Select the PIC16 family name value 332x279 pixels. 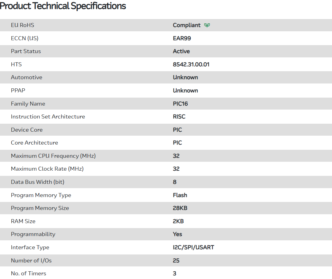pos(180,104)
